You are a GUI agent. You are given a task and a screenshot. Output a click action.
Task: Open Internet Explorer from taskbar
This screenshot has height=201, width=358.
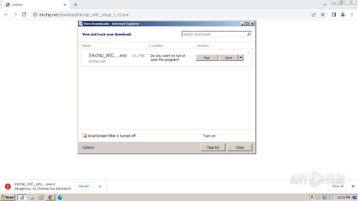22,197
